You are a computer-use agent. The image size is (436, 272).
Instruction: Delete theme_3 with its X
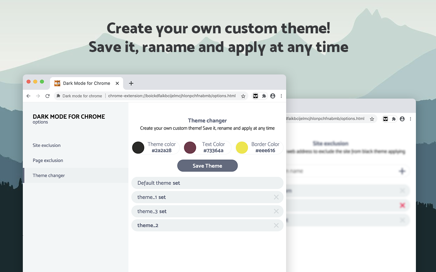tap(276, 211)
